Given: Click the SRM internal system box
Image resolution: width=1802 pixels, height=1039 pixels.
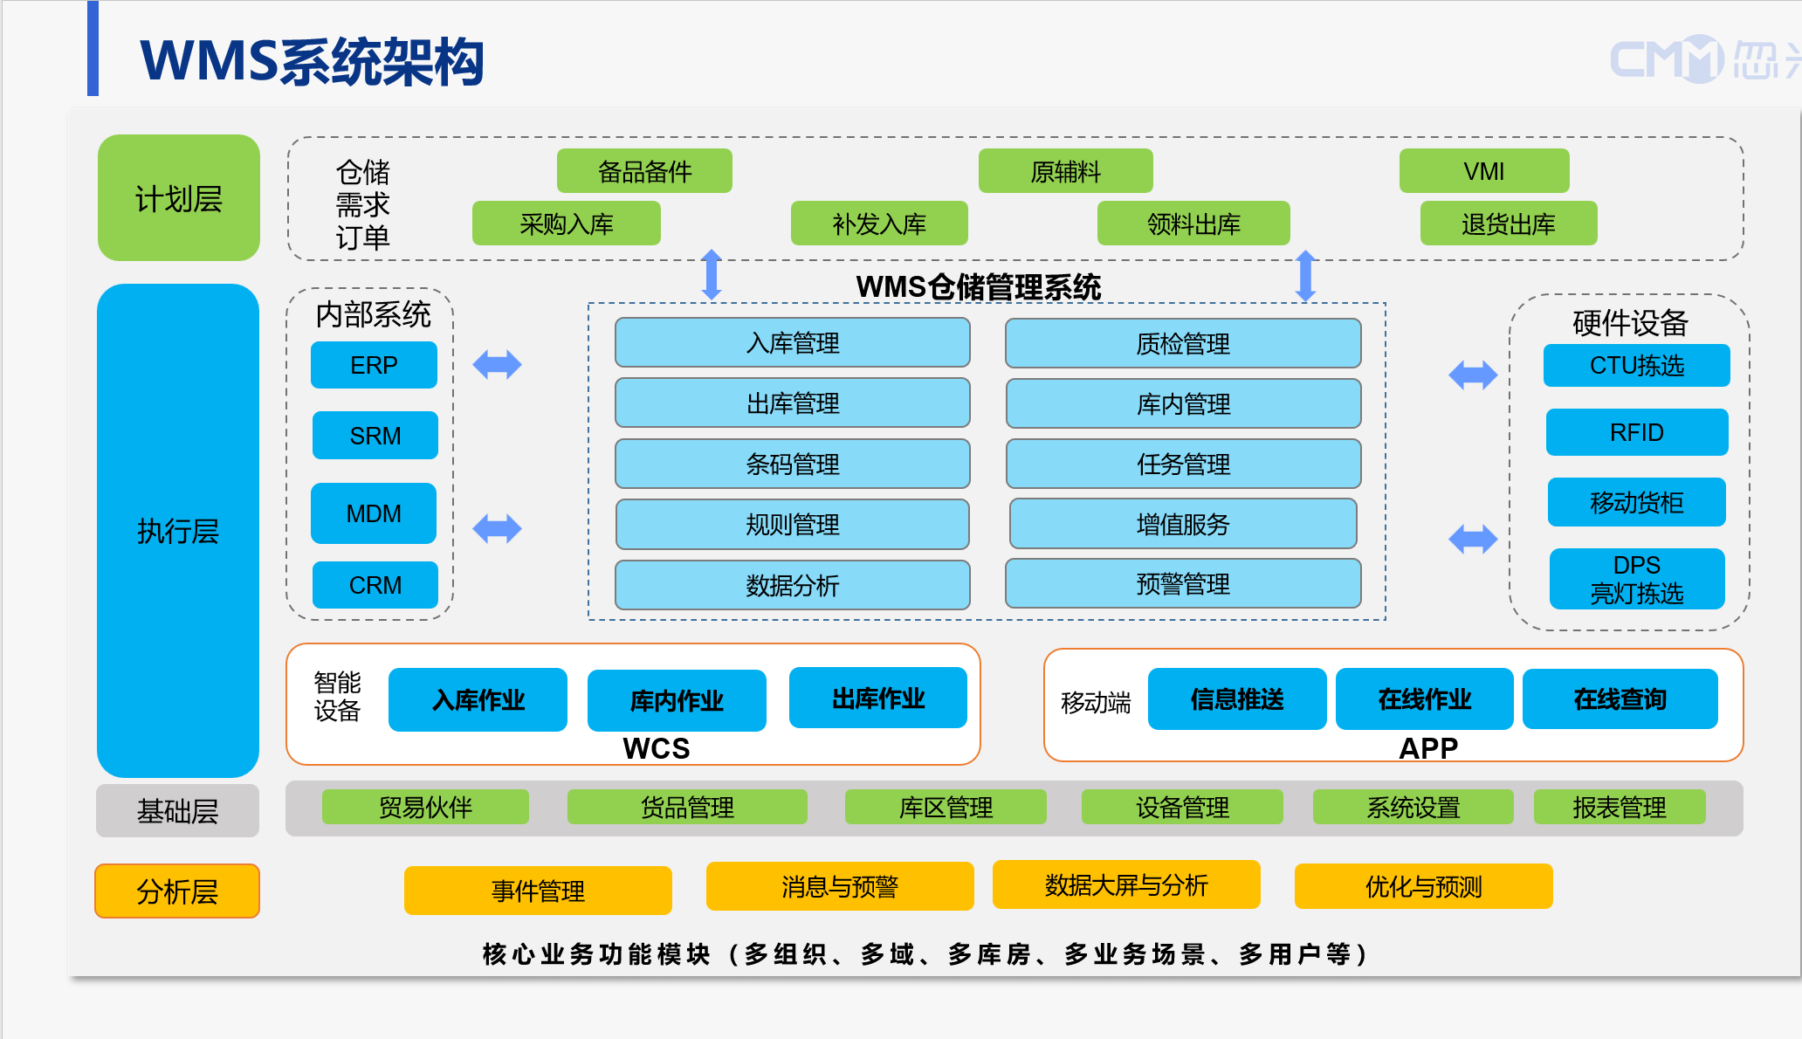Looking at the screenshot, I should (375, 435).
